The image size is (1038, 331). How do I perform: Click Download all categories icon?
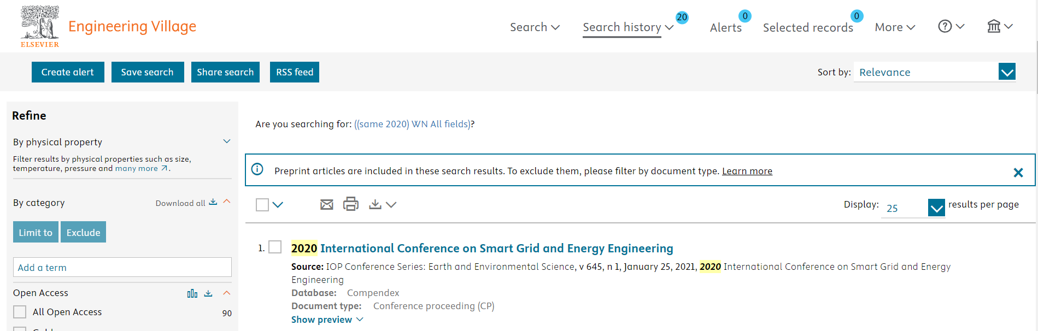click(213, 202)
